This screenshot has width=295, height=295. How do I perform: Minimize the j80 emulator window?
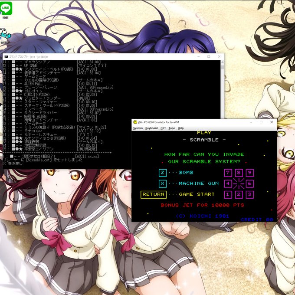pos(251,122)
